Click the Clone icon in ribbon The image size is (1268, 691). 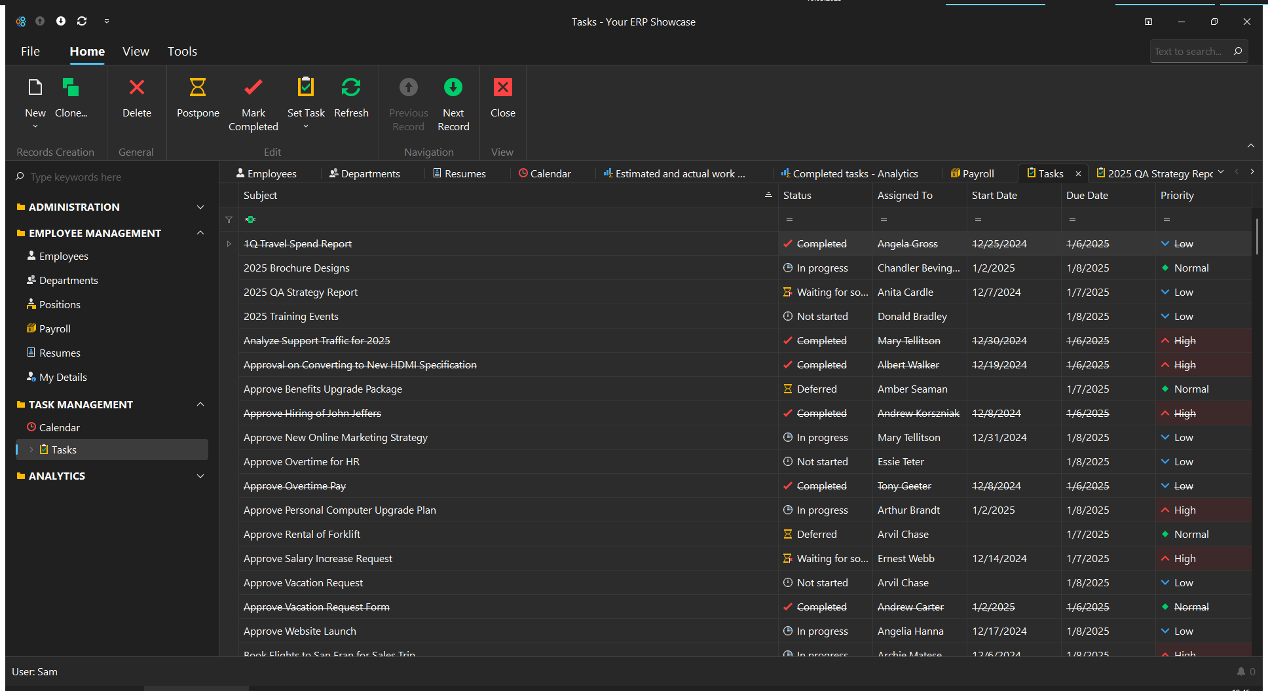tap(71, 88)
